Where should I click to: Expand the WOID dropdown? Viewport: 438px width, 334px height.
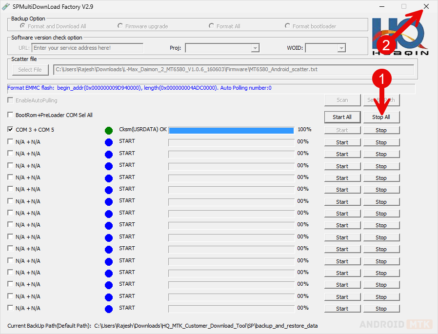coord(341,48)
